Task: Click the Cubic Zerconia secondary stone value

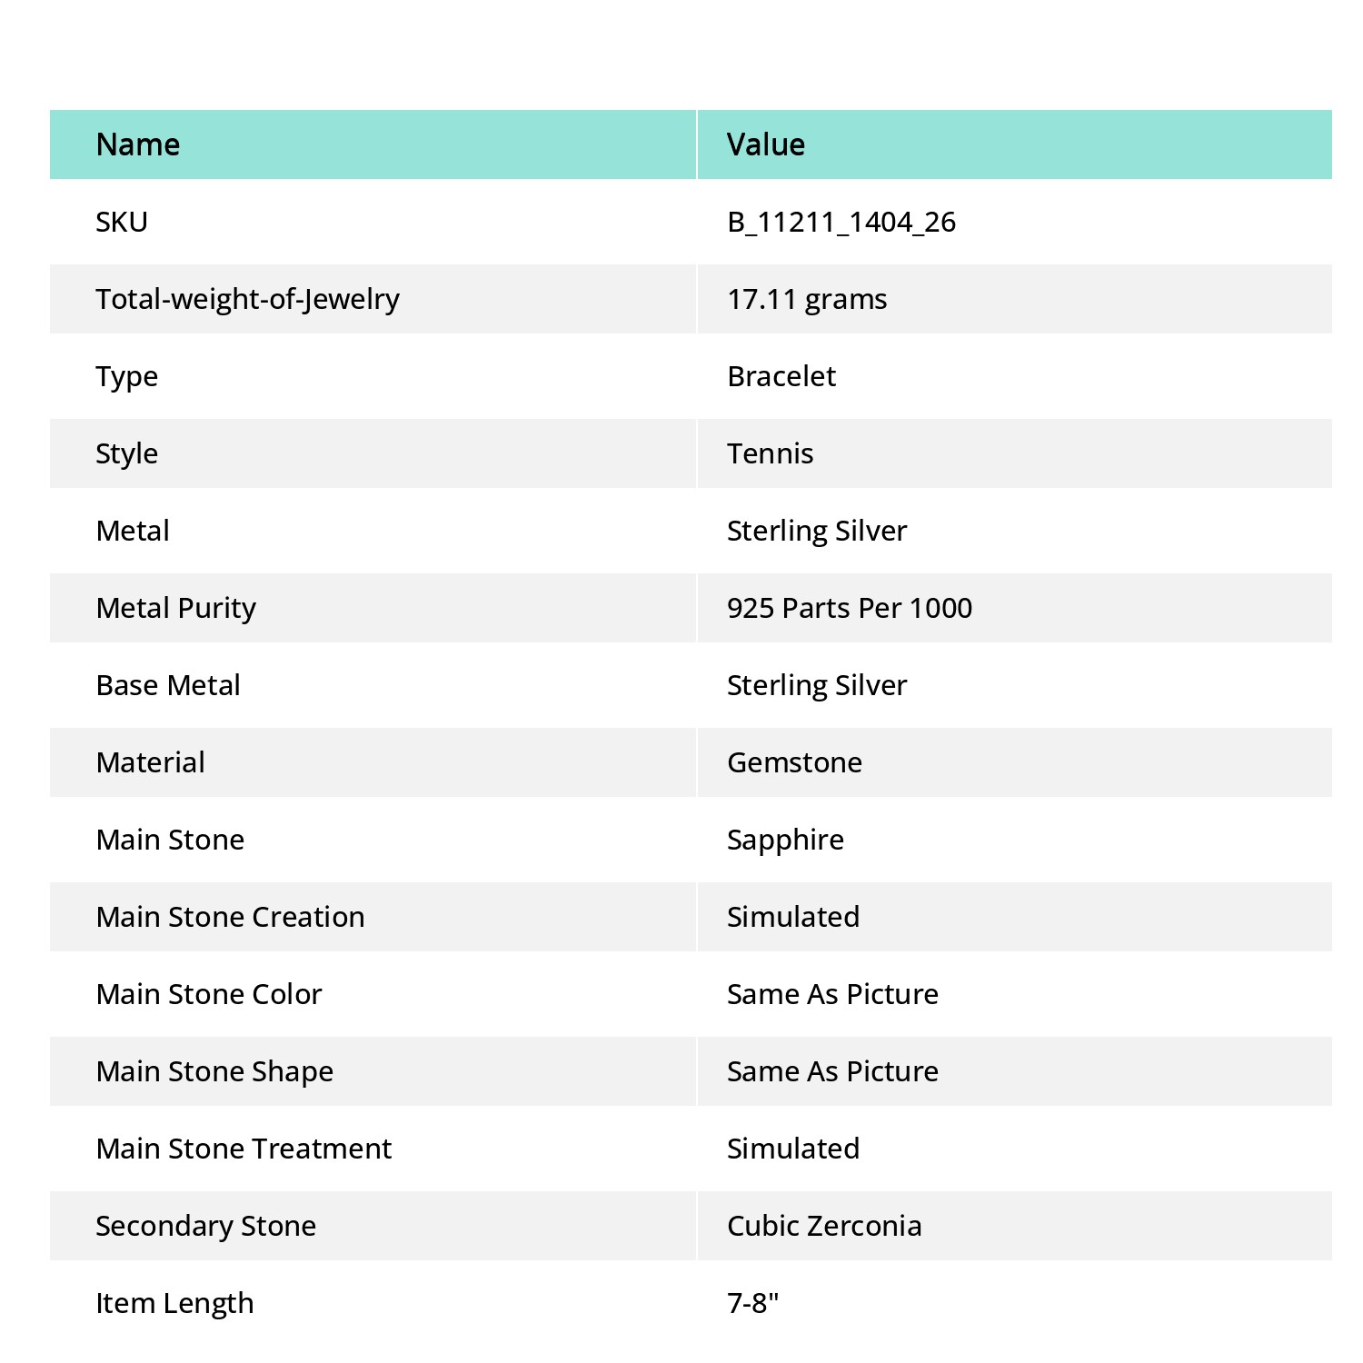Action: click(824, 1226)
